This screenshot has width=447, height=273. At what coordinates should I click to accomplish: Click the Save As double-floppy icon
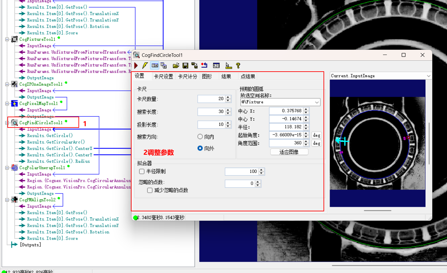[195, 66]
